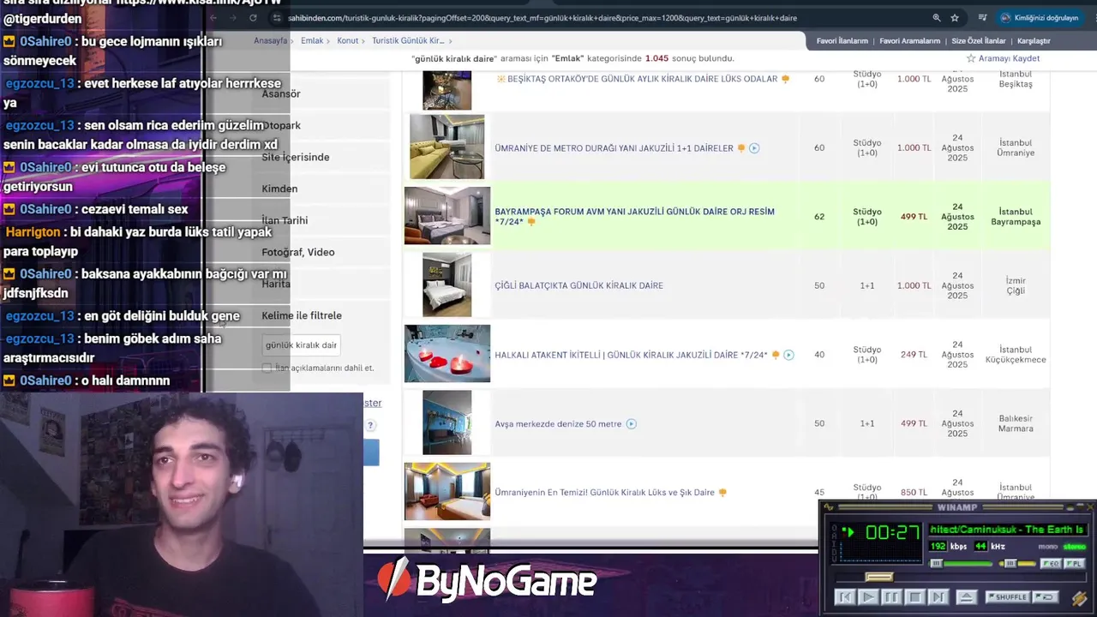Play video icon on Ümraniye Metro listing
Screen dimensions: 1097x617
click(x=754, y=148)
